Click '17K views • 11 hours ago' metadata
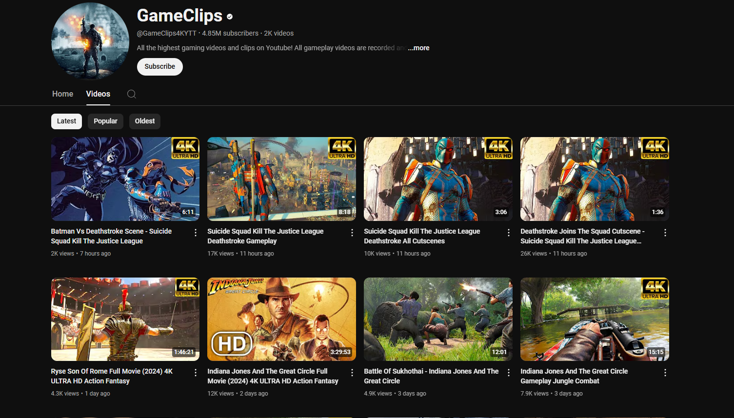This screenshot has height=418, width=734. [x=240, y=254]
